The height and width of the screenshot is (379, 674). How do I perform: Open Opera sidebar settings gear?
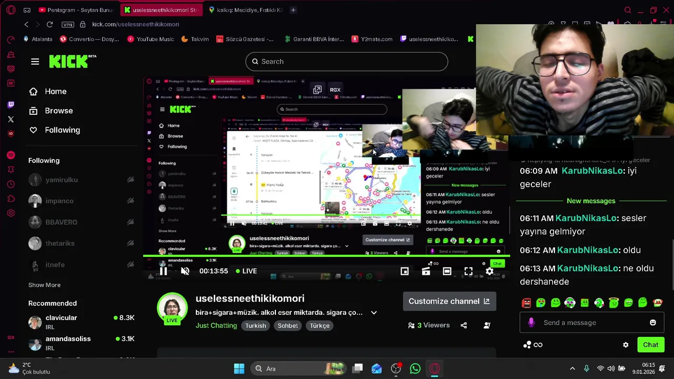(x=11, y=213)
